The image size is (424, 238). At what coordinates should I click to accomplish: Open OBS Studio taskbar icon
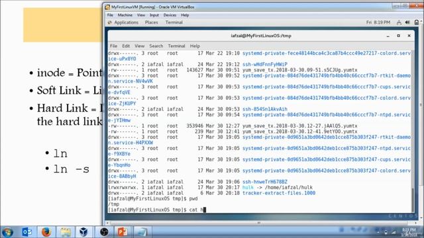104,232
